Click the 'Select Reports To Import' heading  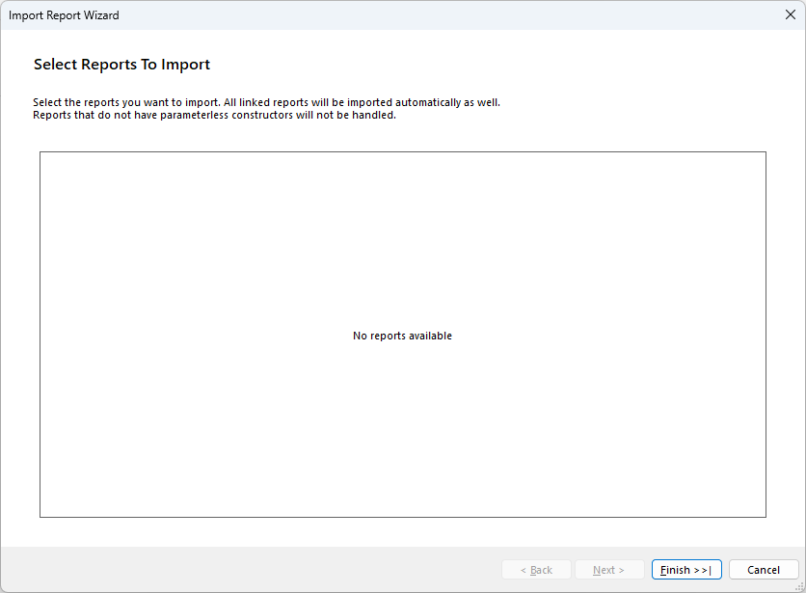click(x=121, y=65)
